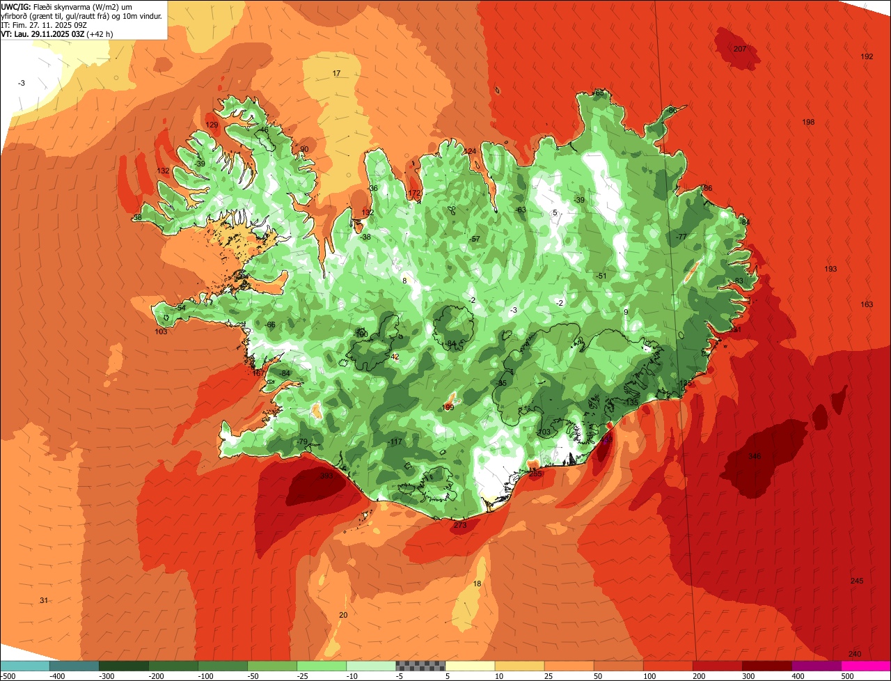The width and height of the screenshot is (891, 681).
Task: Click the light teal legend swatch between -500 and -400
Action: (25, 666)
